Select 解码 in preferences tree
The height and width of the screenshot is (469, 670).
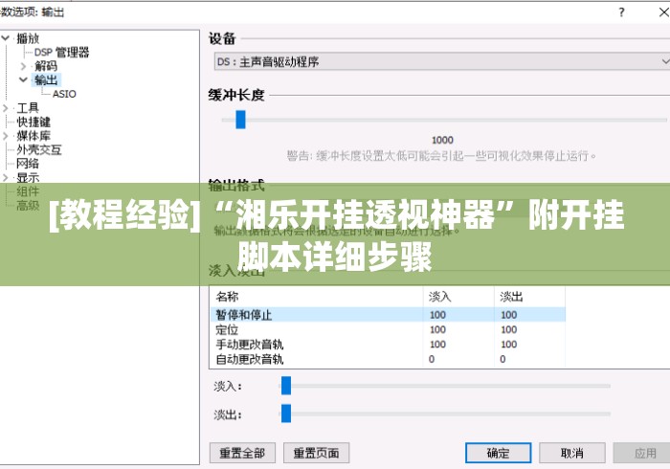coord(46,66)
